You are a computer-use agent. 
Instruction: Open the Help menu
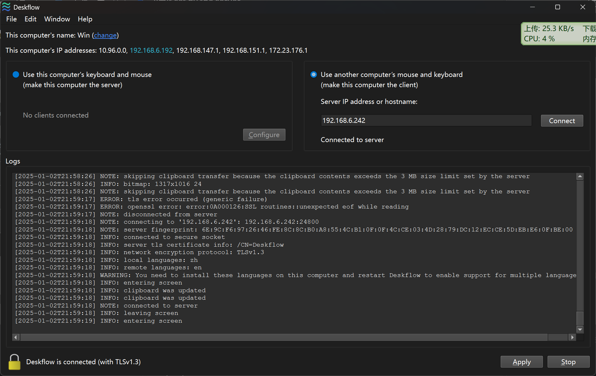point(85,19)
